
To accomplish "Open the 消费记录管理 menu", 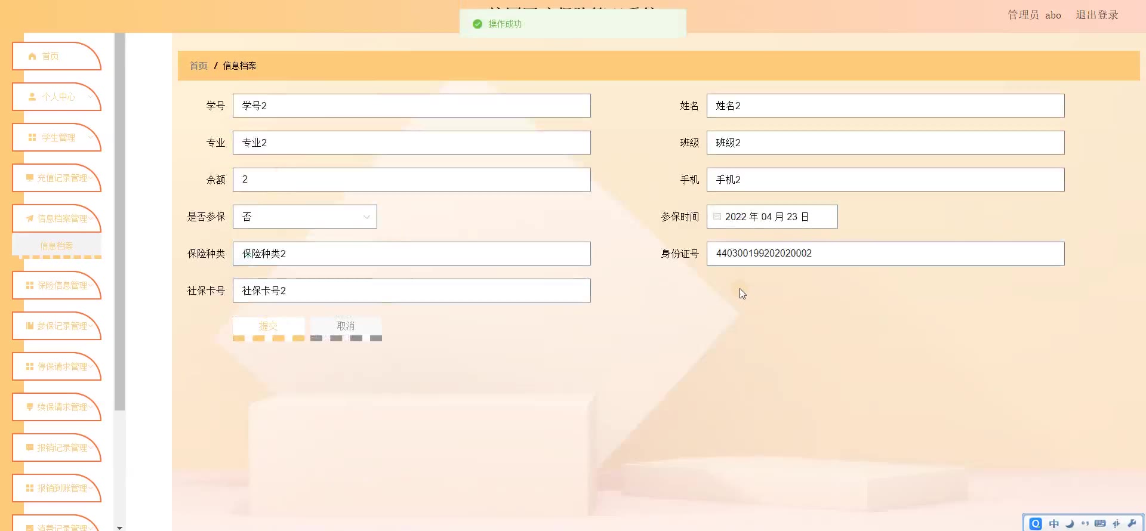I will tap(57, 523).
